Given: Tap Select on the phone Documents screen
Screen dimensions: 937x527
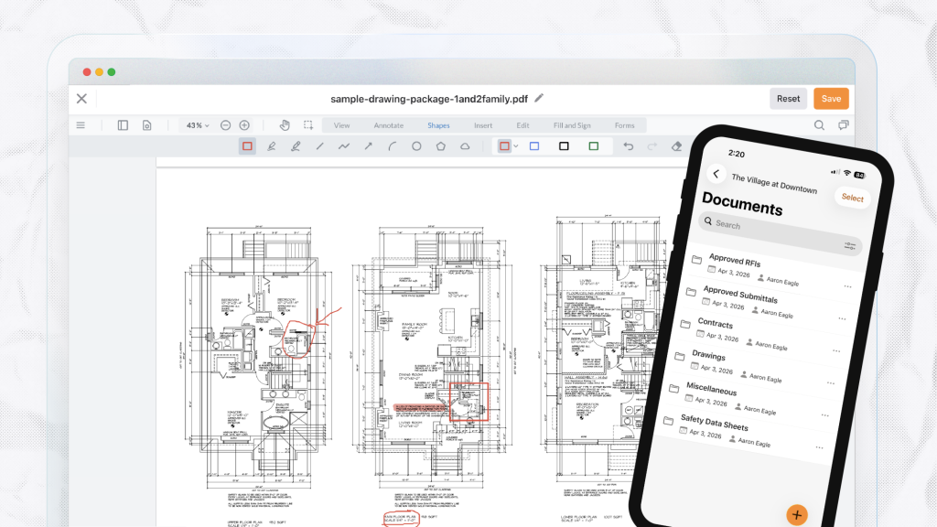Looking at the screenshot, I should 852,198.
